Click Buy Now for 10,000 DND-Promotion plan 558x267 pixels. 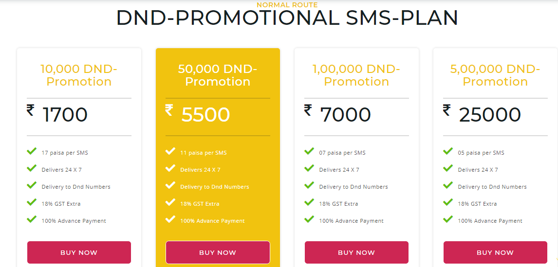click(79, 252)
